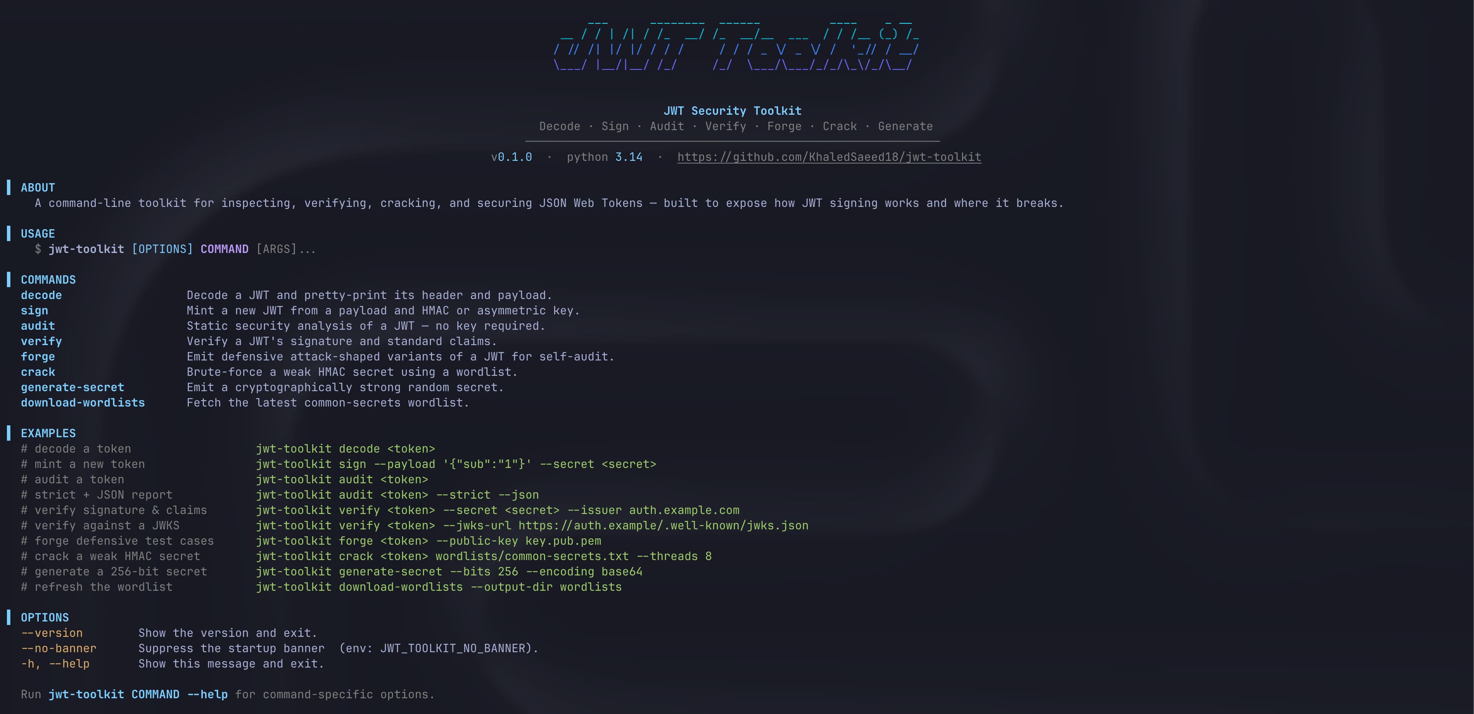Click the 'jwt-toolkit audit <token> --strict --json' example
Screen dimensions: 1474x714
(x=397, y=495)
